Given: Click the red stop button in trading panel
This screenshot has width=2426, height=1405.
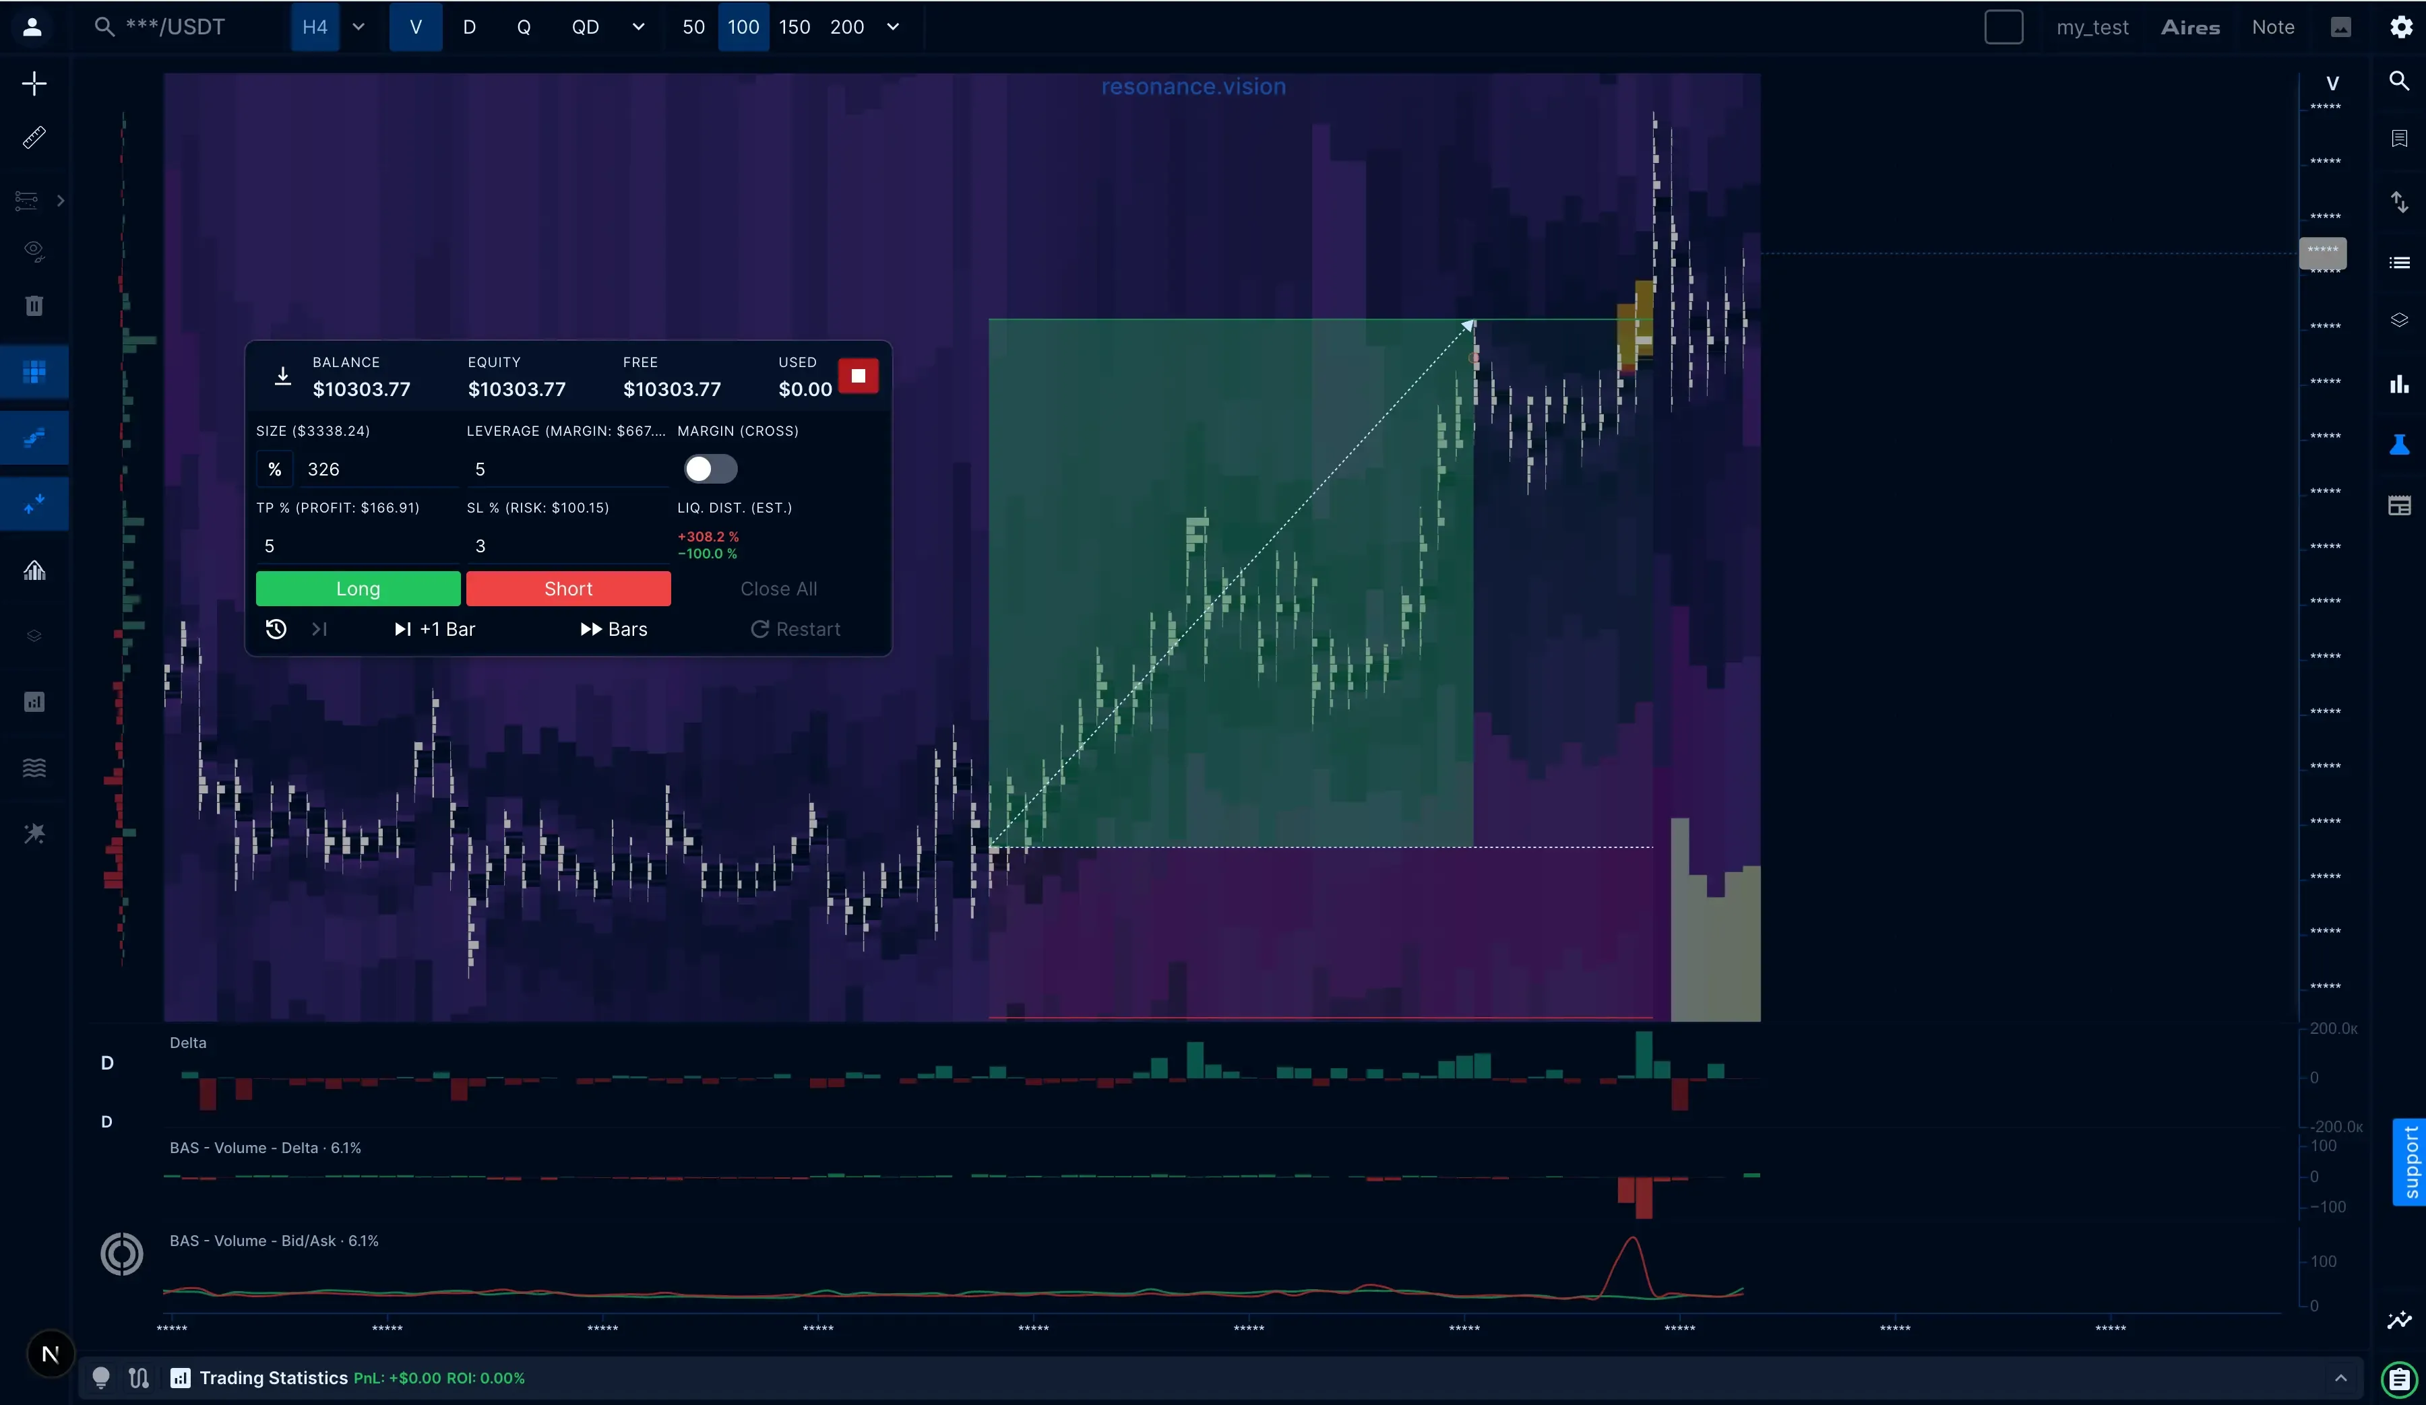Looking at the screenshot, I should tap(858, 375).
